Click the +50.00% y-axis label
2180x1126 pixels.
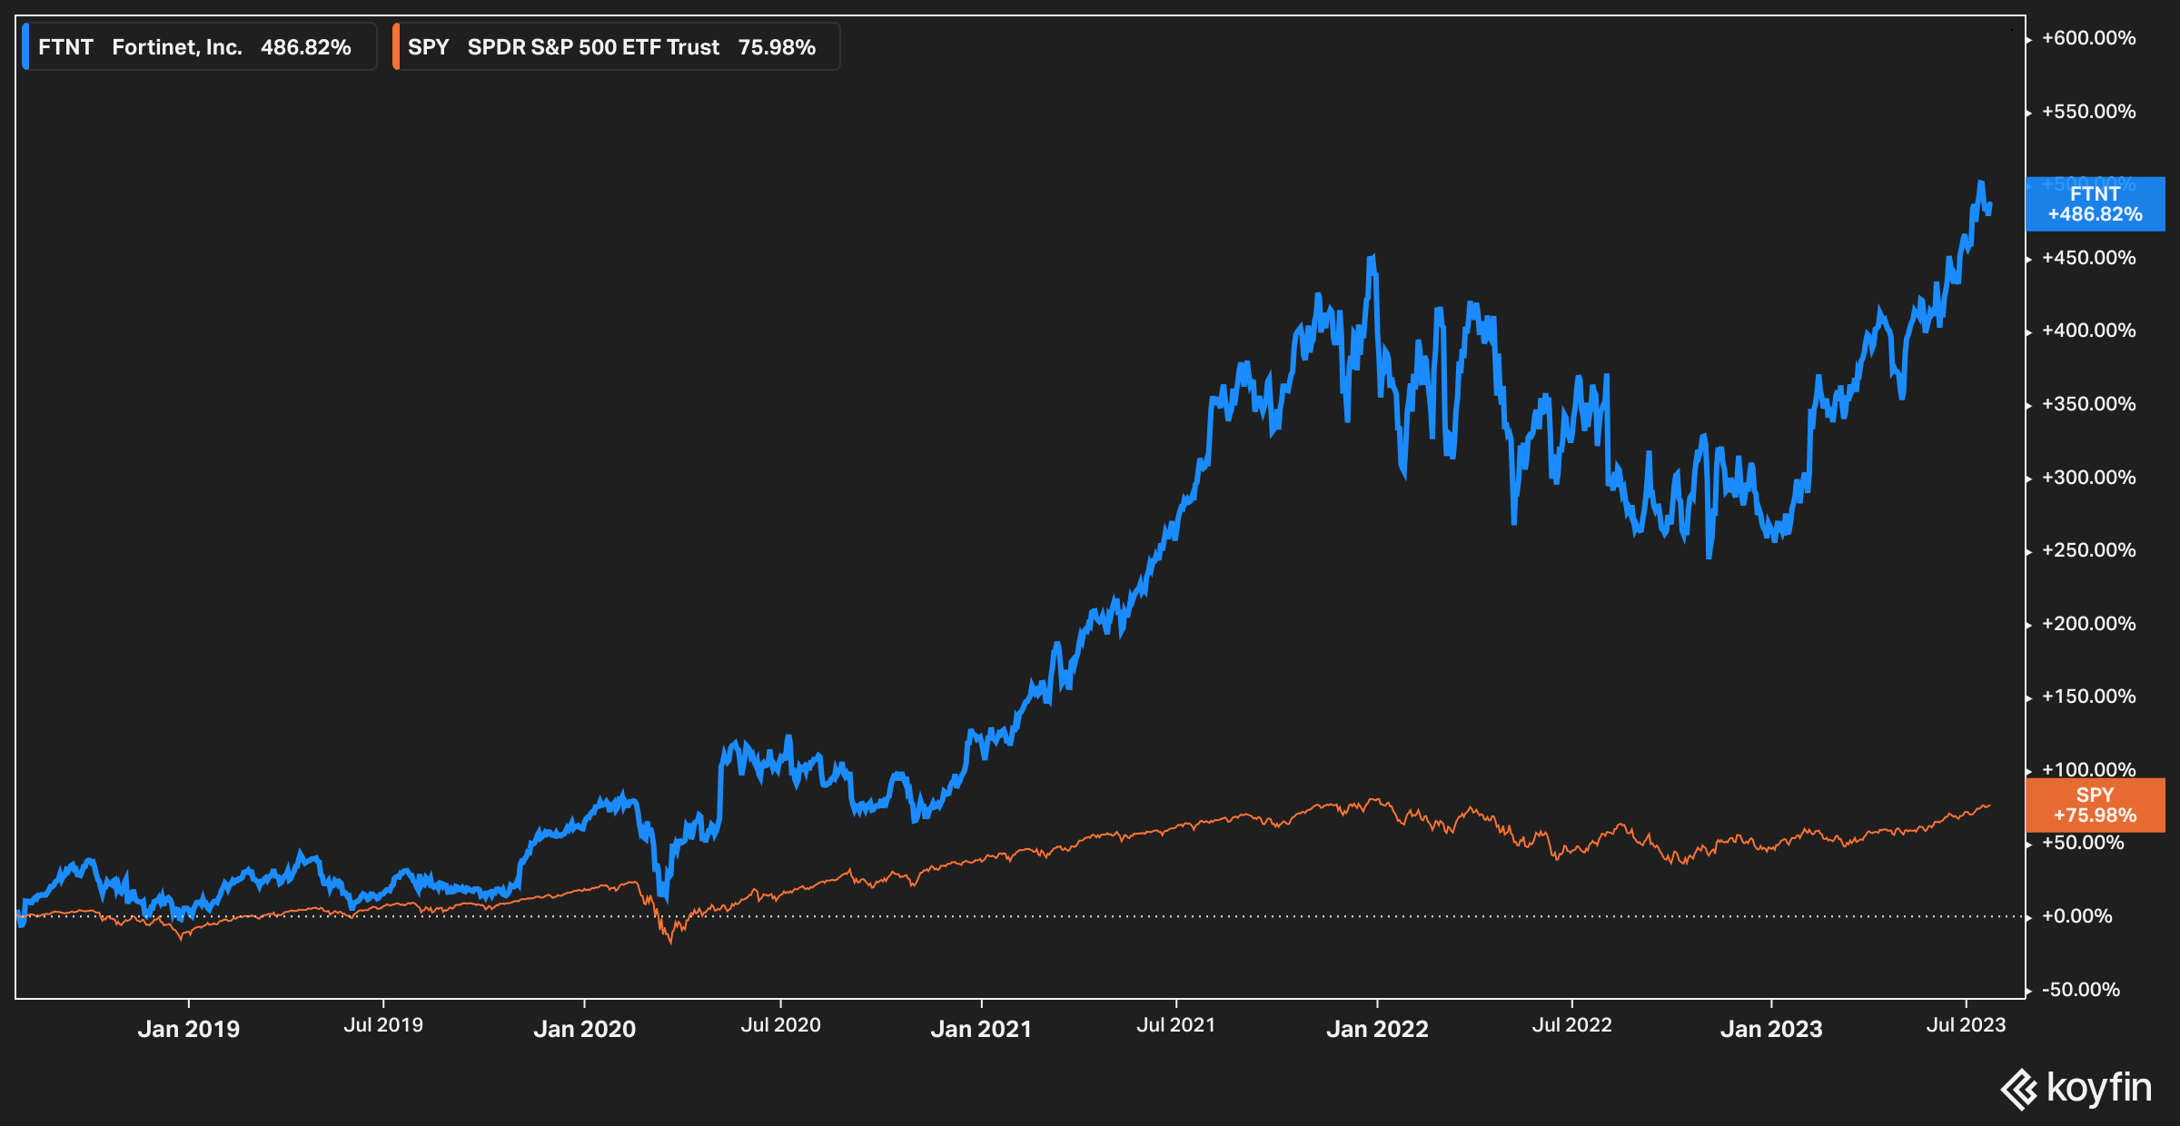point(2084,843)
